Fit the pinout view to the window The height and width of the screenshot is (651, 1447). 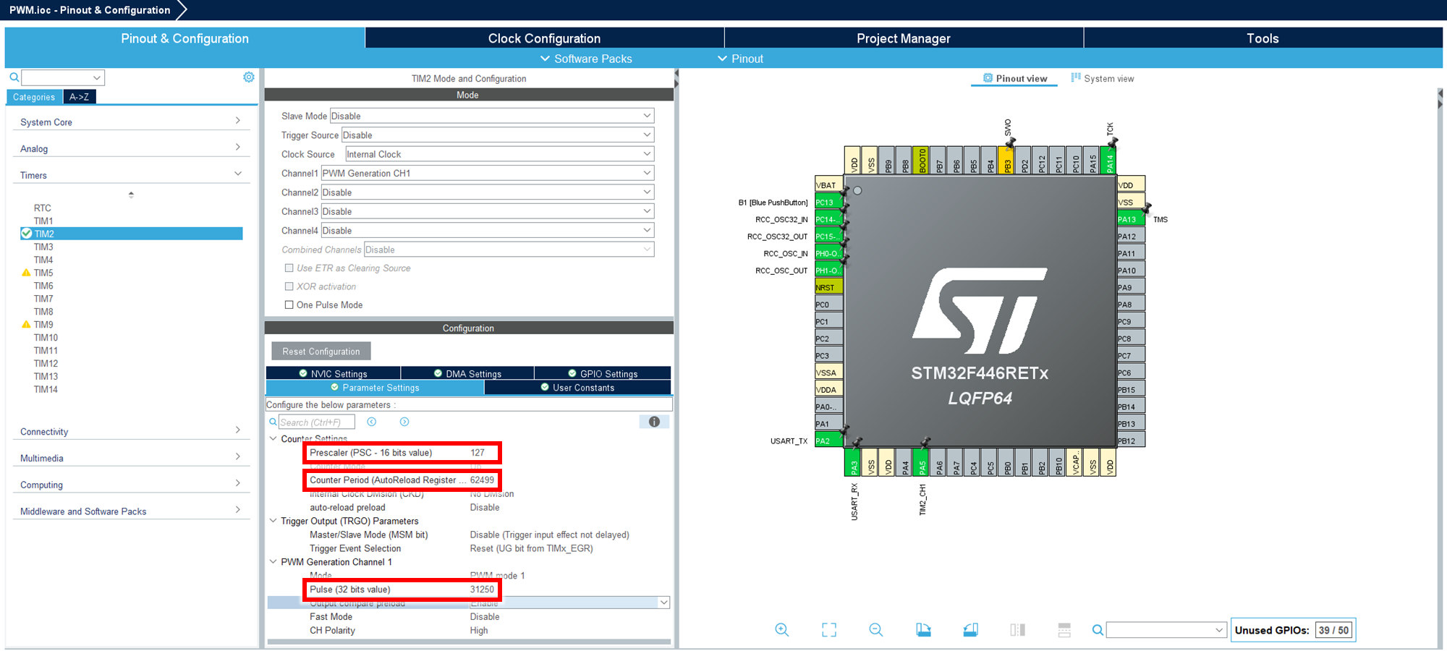829,630
